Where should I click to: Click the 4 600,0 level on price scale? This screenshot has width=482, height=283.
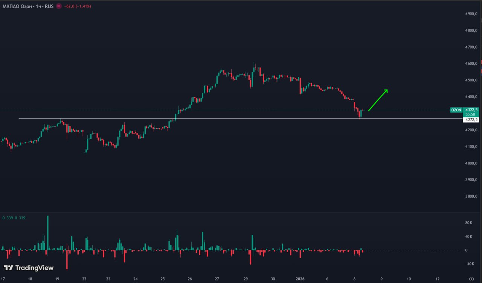click(471, 64)
